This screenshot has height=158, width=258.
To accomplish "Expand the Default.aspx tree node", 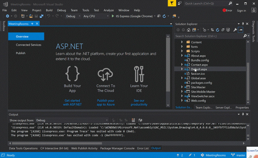I will 182,69.
